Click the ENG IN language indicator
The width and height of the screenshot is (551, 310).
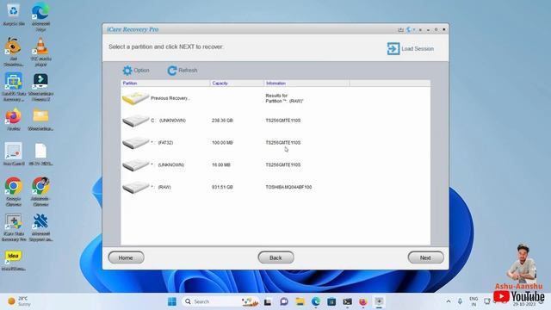474,301
